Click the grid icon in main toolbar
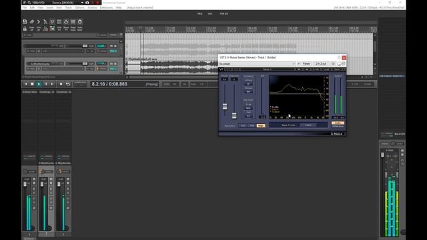Screen dimensions: 427x240 coord(59,22)
